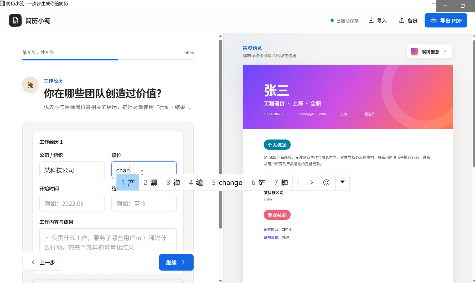
Task: Select IME candidate 5 change
Action: click(227, 182)
